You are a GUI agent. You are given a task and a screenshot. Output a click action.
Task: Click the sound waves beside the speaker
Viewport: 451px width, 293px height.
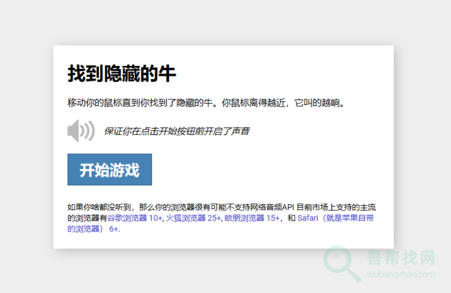point(89,131)
